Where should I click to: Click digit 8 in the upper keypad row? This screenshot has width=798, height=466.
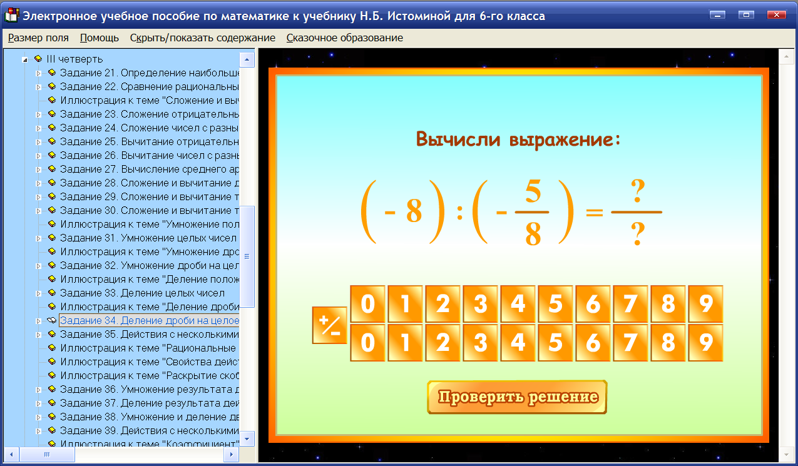(x=668, y=303)
